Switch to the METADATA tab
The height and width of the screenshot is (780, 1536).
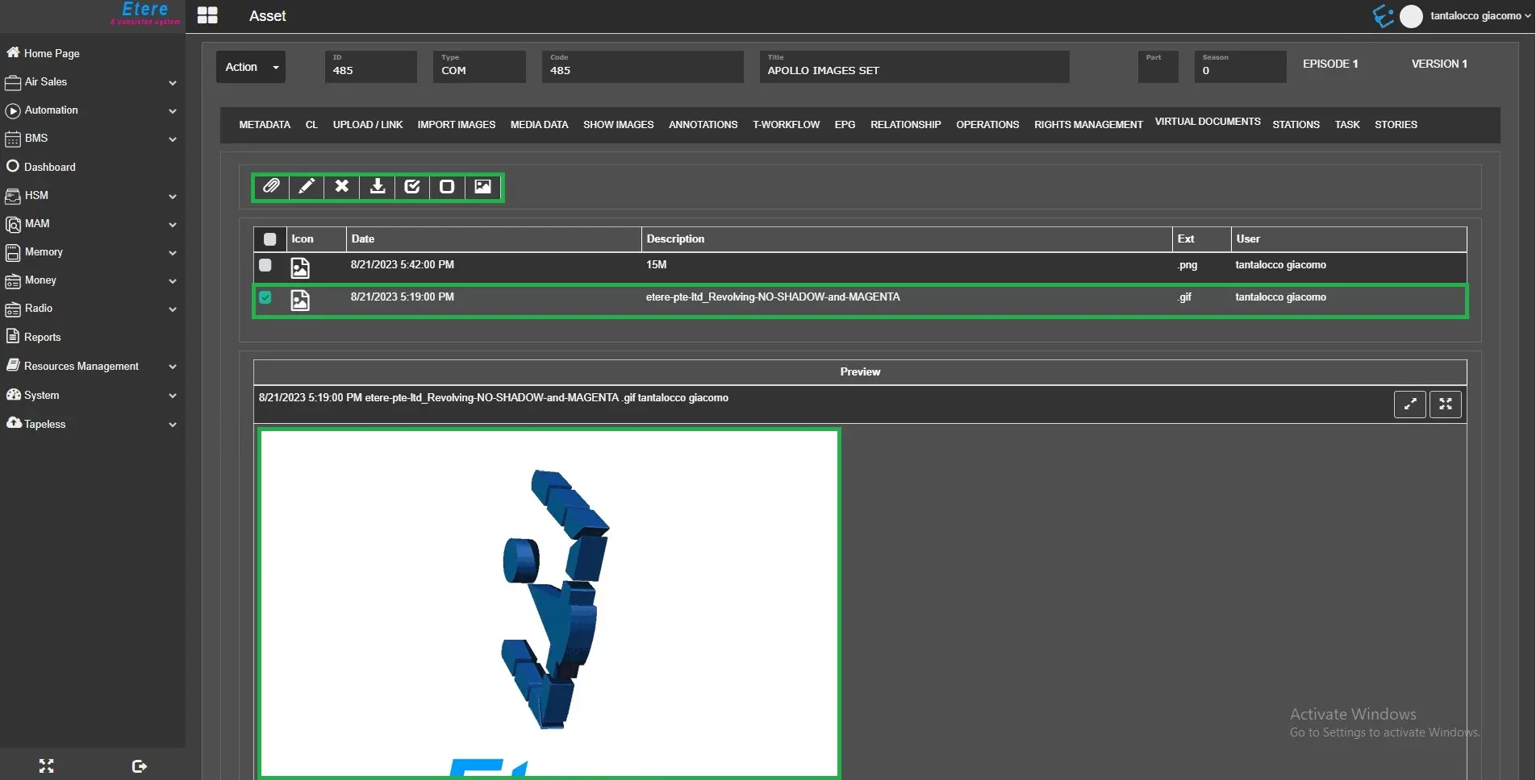(265, 125)
